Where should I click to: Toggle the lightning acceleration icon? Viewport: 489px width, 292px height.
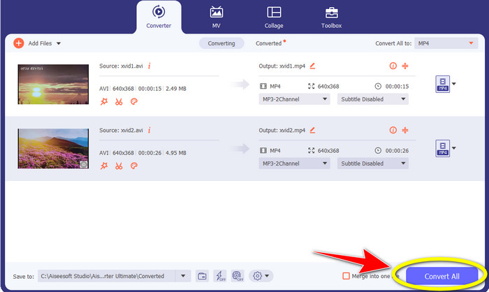coord(221,276)
